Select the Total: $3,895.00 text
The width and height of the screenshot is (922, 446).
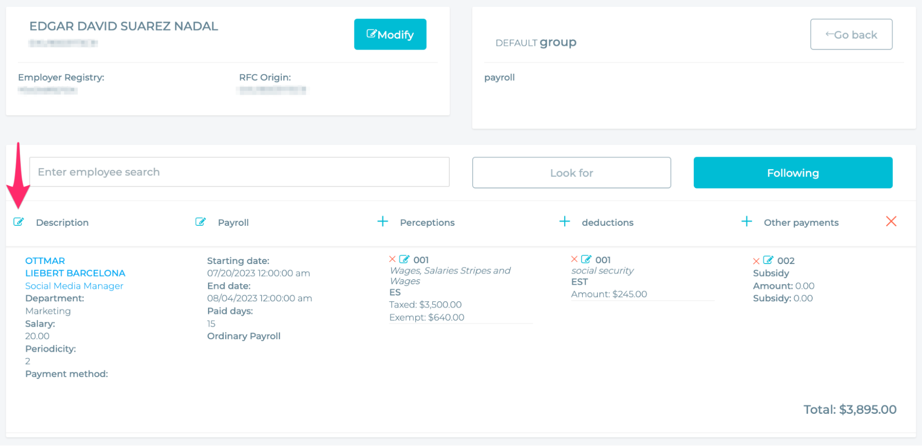click(x=850, y=410)
